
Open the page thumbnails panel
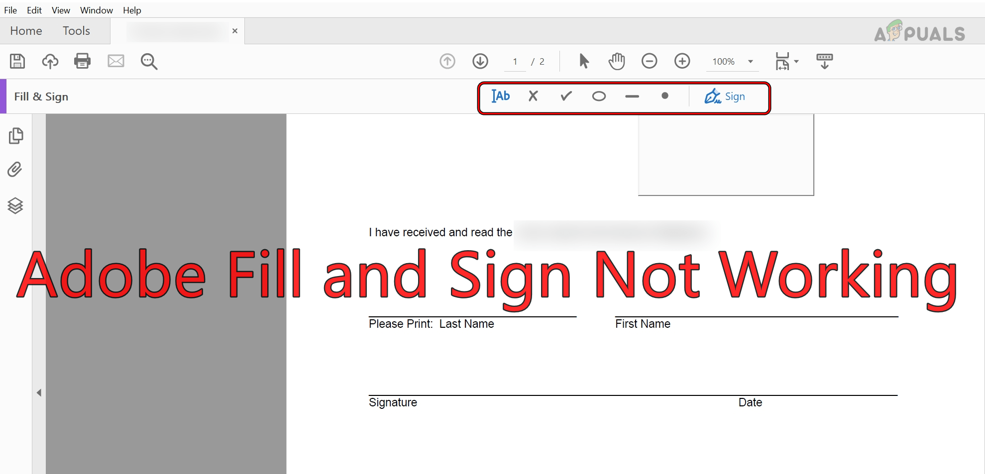[15, 135]
